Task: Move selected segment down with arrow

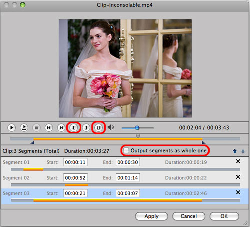Action: pyautogui.click(x=243, y=151)
